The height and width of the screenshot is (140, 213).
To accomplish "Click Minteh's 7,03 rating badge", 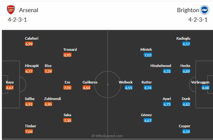I will [148, 55].
